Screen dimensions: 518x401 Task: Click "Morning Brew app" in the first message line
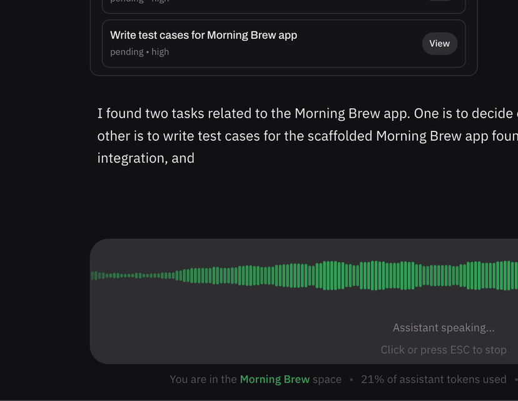343,114
